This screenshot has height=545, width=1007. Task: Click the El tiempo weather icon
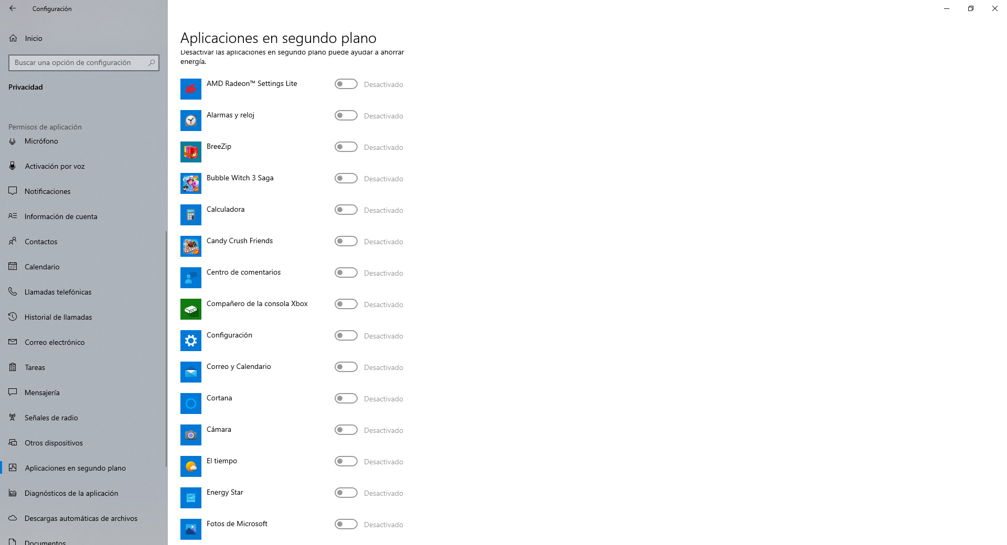[x=190, y=466]
